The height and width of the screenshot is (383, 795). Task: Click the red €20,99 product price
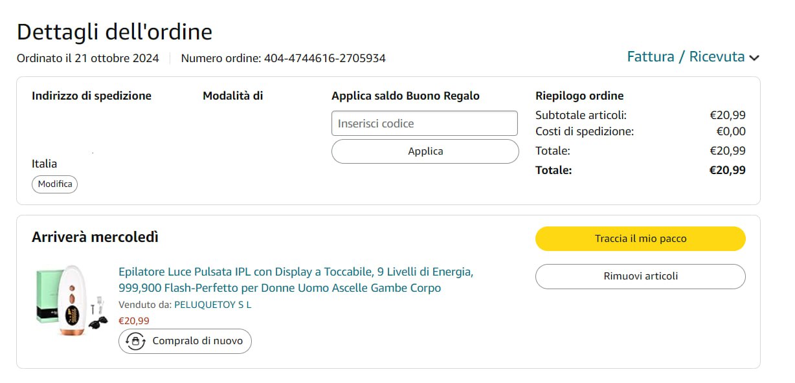[134, 321]
